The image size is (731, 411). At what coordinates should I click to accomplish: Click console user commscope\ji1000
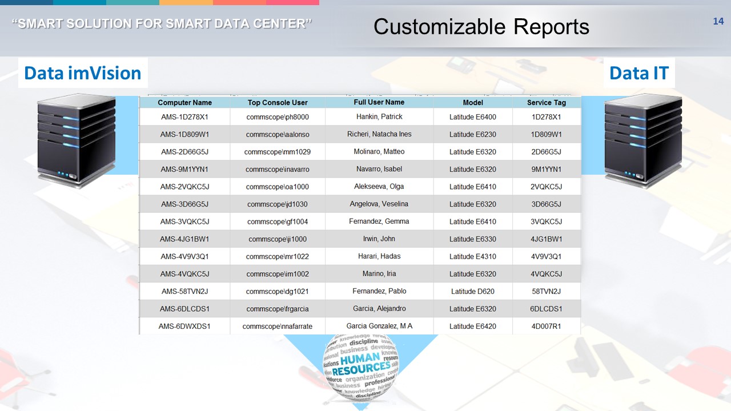[x=278, y=239]
